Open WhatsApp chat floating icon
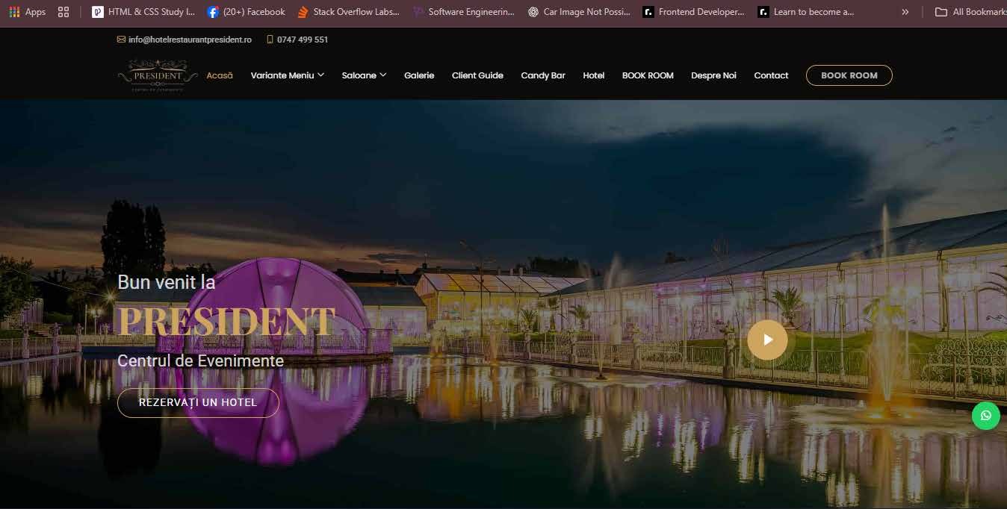Viewport: 1007px width, 509px height. pyautogui.click(x=985, y=416)
